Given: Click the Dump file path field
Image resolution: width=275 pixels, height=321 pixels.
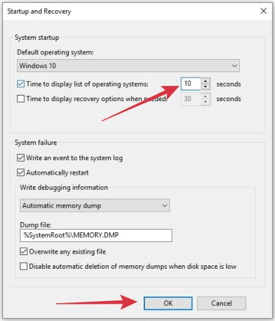Looking at the screenshot, I should point(96,235).
